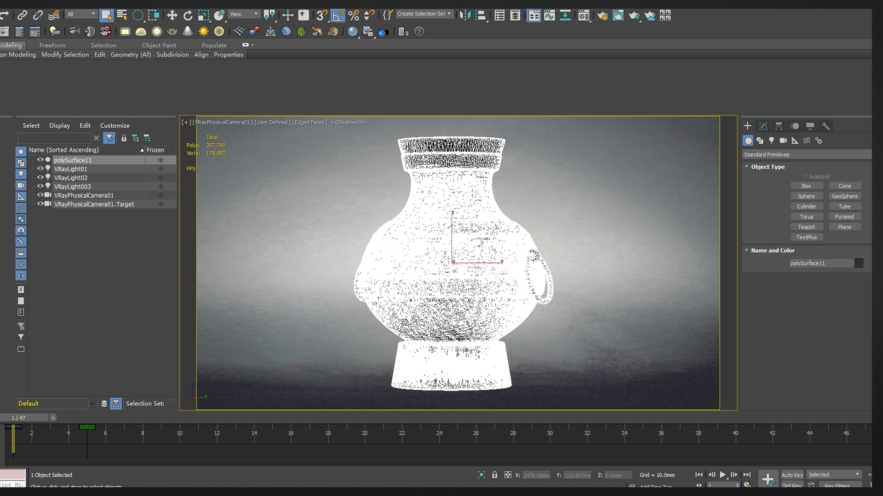883x496 pixels.
Task: Open the Freeform ribbon tab
Action: pos(52,45)
